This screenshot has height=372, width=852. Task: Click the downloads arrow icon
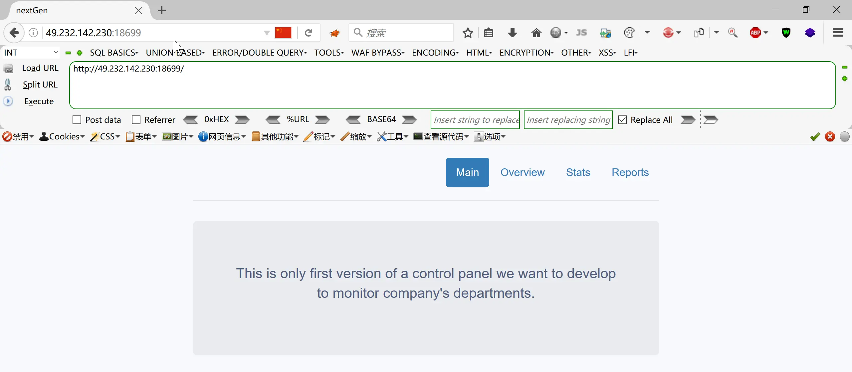pyautogui.click(x=513, y=33)
